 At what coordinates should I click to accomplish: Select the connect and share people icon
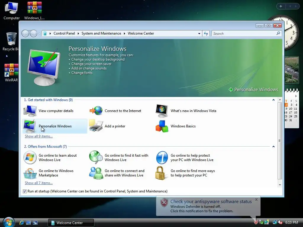click(x=96, y=173)
